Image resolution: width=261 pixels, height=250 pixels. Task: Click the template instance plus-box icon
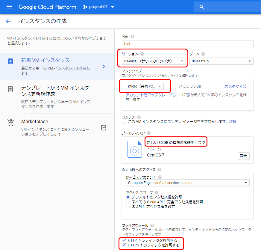coord(10,89)
